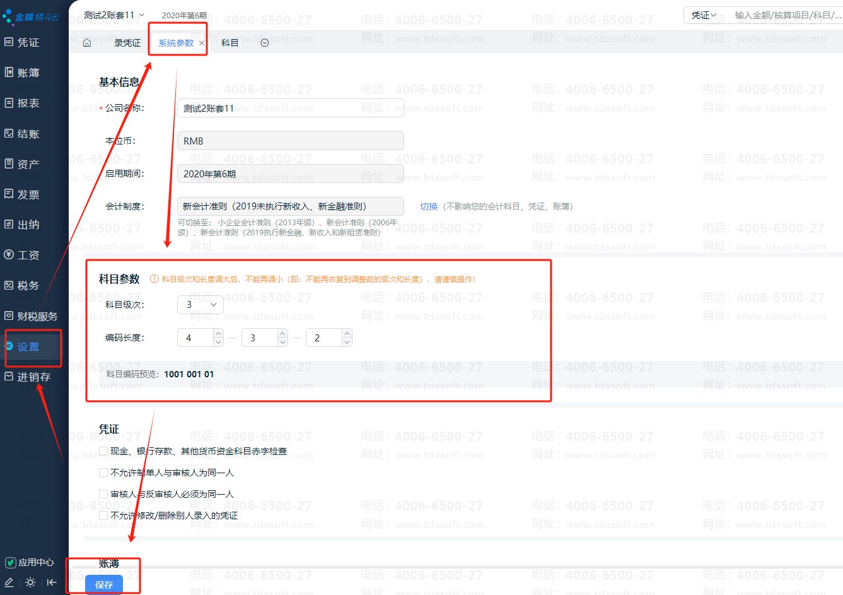Click the 会计制度 field
843x595 pixels.
pyautogui.click(x=291, y=206)
